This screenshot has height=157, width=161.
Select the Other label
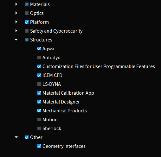[x=36, y=137]
